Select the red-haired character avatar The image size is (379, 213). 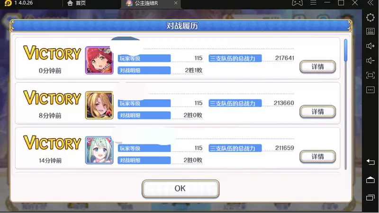[x=99, y=60]
